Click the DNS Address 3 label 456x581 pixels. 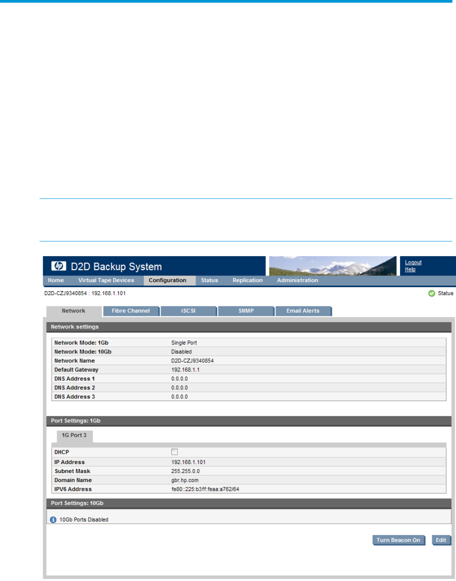pyautogui.click(x=74, y=397)
